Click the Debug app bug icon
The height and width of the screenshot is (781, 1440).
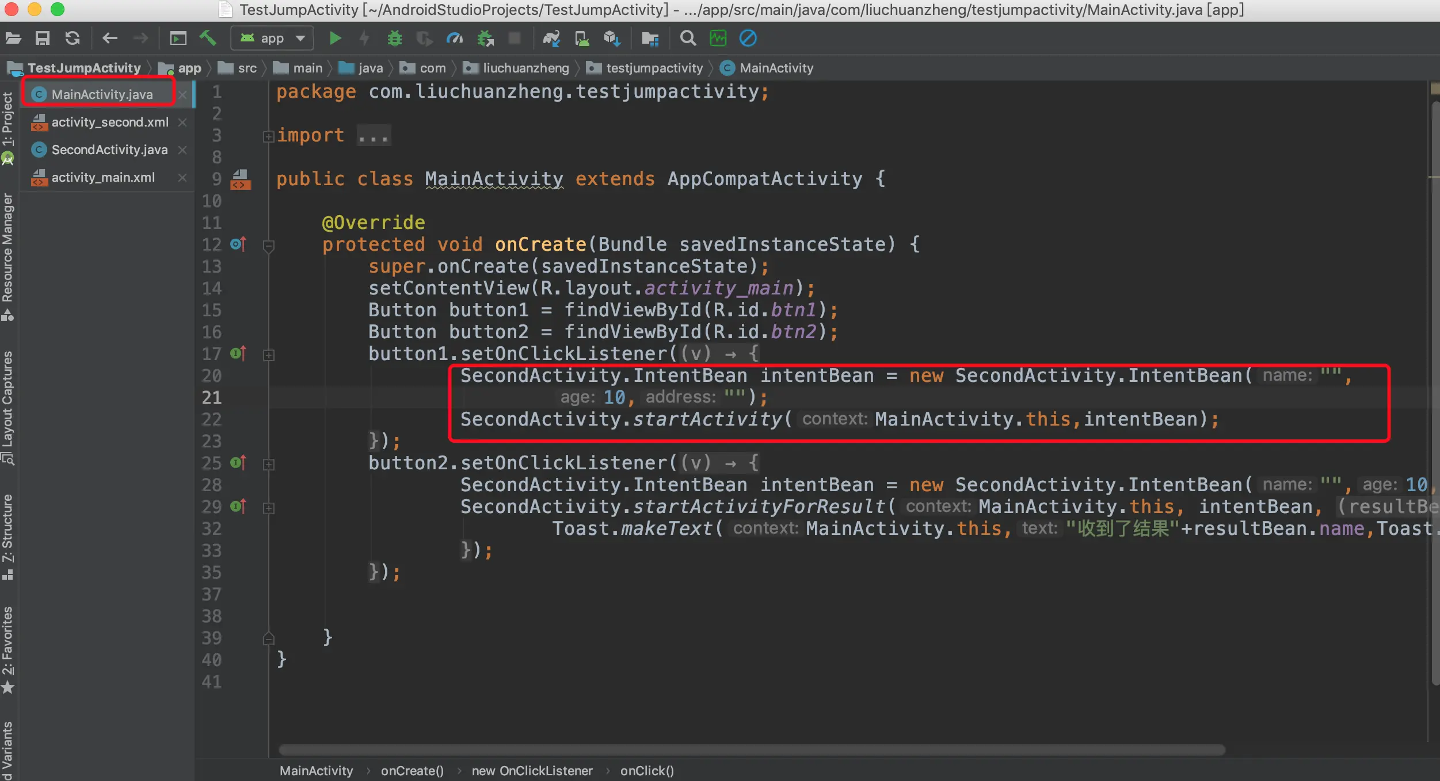[394, 39]
